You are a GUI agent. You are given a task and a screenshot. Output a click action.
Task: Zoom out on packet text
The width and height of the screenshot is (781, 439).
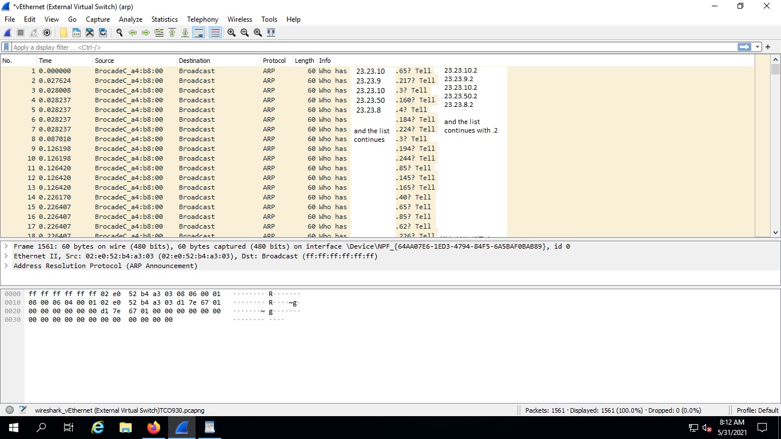point(245,33)
